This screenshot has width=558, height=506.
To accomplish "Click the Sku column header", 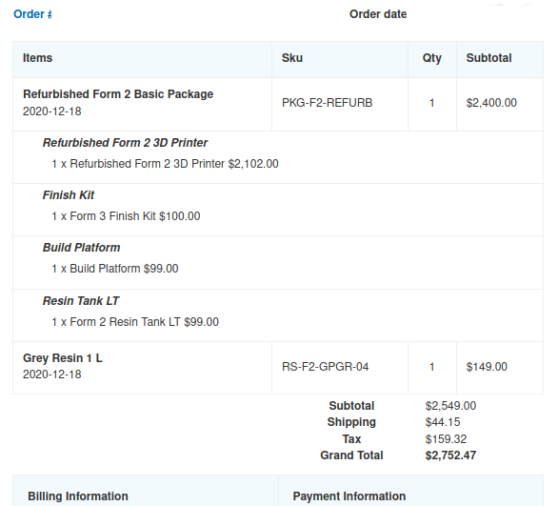I will (x=292, y=58).
